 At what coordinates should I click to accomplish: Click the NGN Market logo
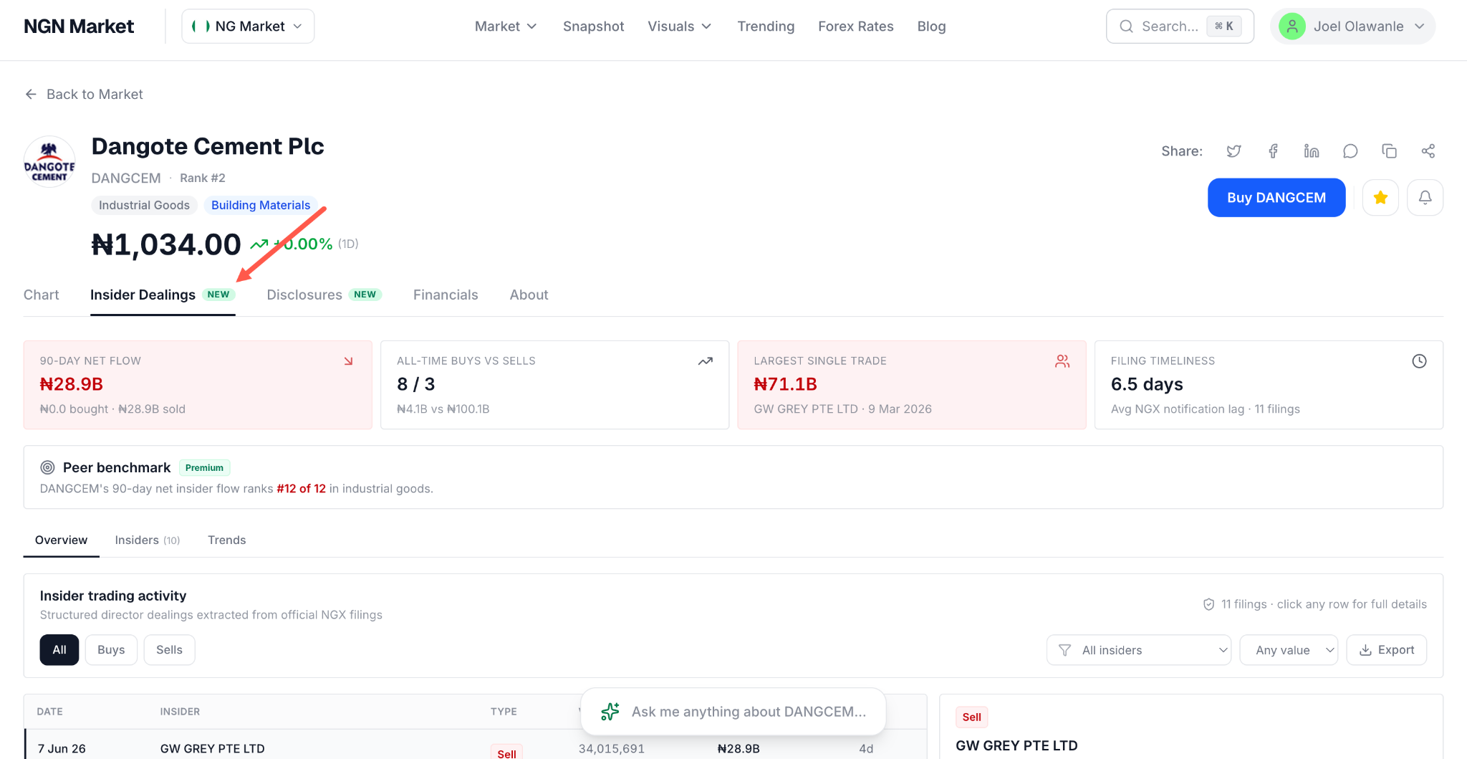(79, 27)
